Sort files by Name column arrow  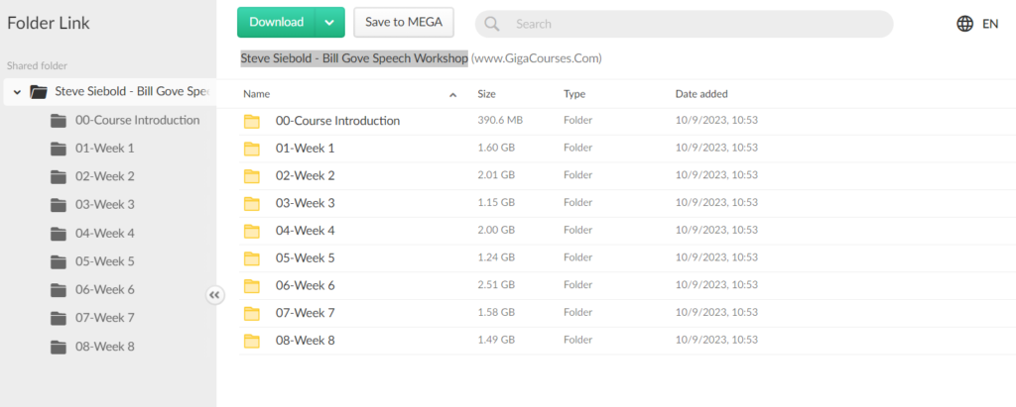pyautogui.click(x=453, y=95)
